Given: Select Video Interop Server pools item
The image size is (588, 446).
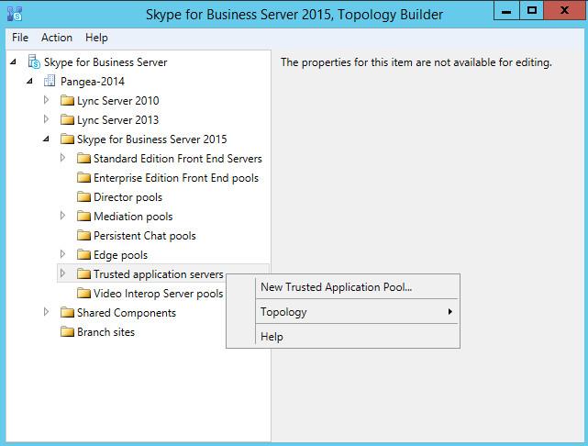Looking at the screenshot, I should (x=158, y=294).
